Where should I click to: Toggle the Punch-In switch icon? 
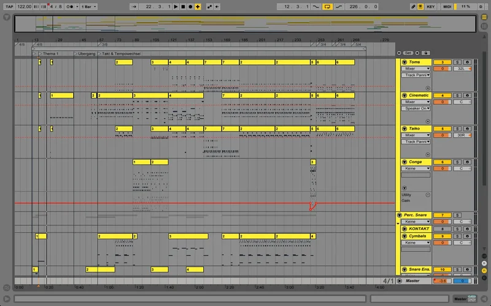pyautogui.click(x=316, y=7)
